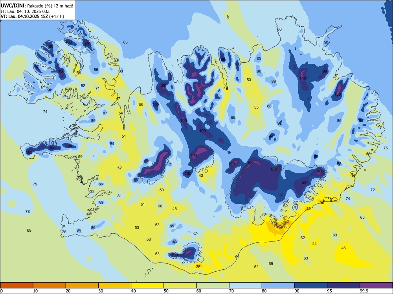393x294 pixels.
Task: Click the humidity value '65'
Action: click(362, 218)
